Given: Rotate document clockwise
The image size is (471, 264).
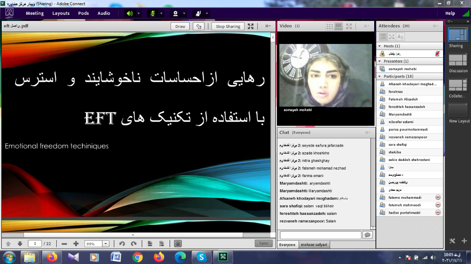Looking at the screenshot, I should point(134,244).
